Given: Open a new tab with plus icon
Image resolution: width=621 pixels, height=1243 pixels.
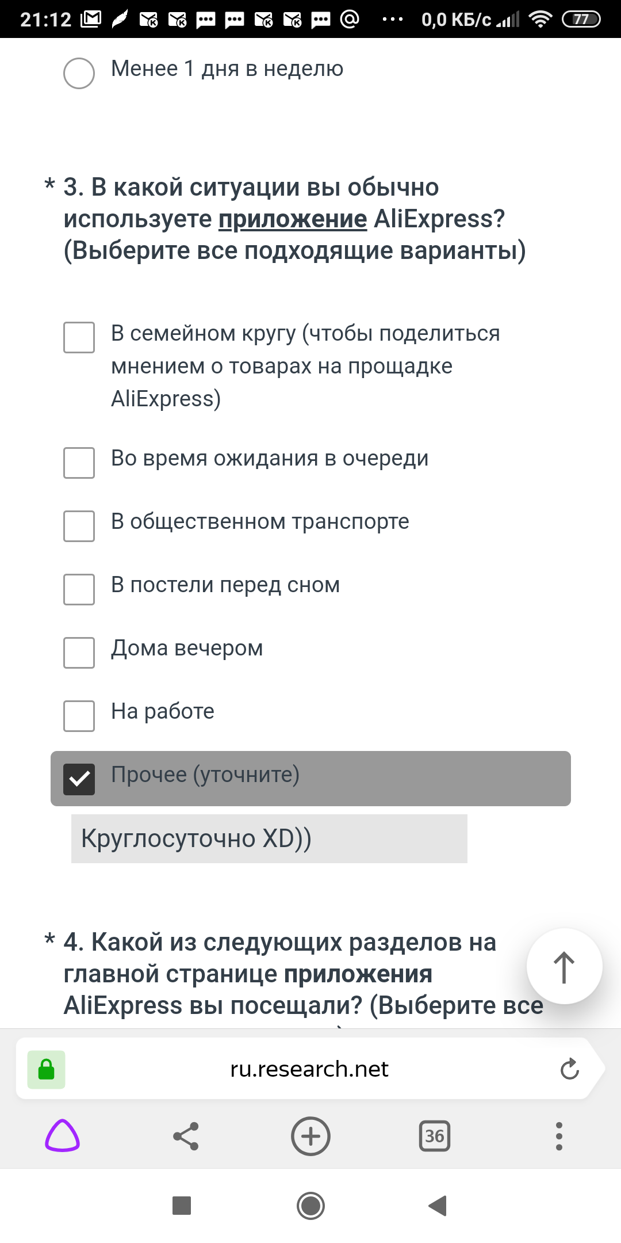Looking at the screenshot, I should coord(310,1136).
